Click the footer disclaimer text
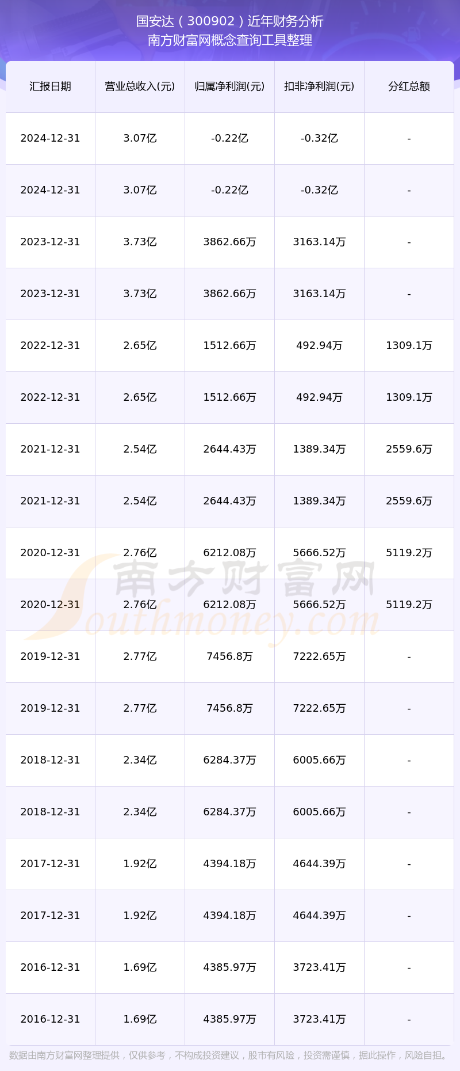This screenshot has width=460, height=1071. [230, 1055]
